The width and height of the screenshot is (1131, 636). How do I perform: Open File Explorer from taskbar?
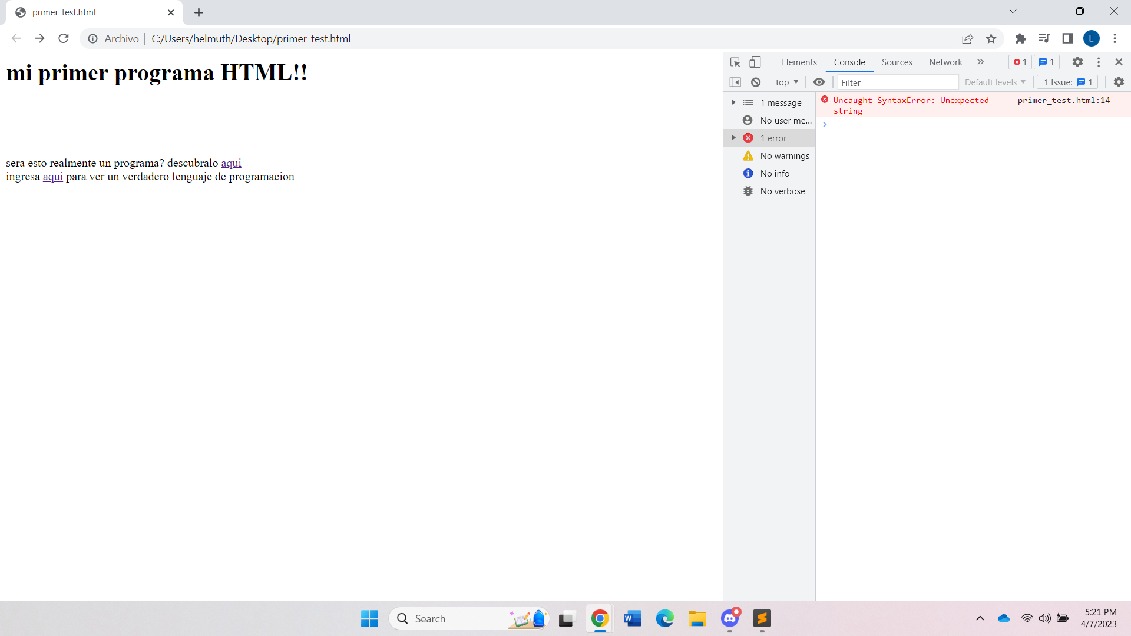(697, 618)
